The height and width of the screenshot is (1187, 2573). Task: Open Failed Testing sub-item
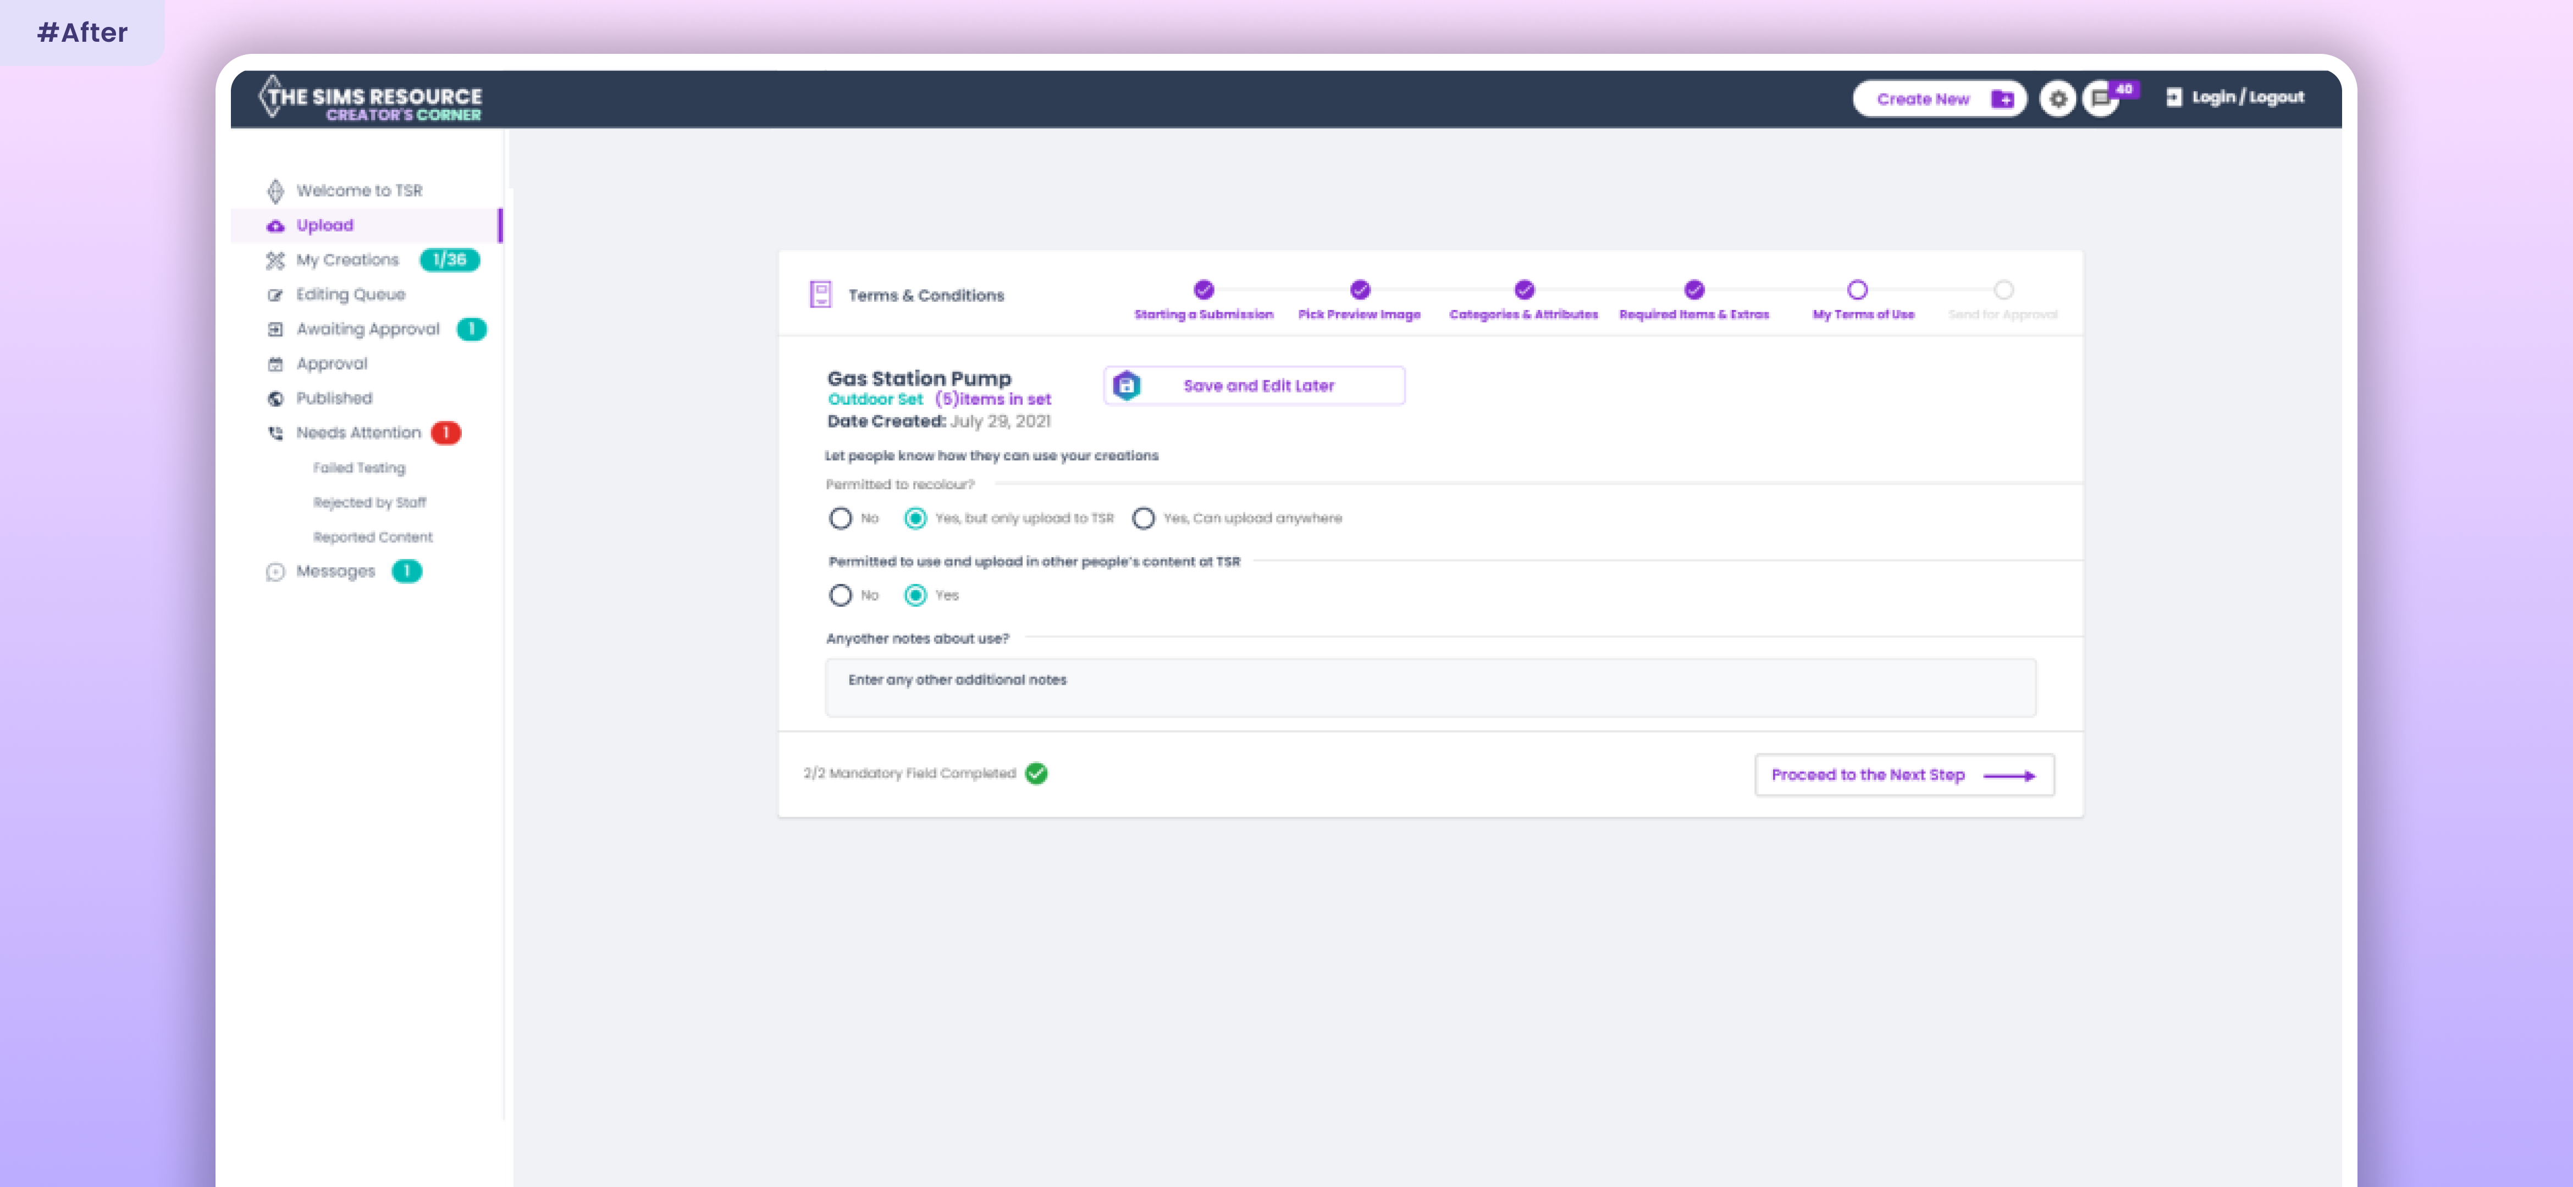[358, 467]
